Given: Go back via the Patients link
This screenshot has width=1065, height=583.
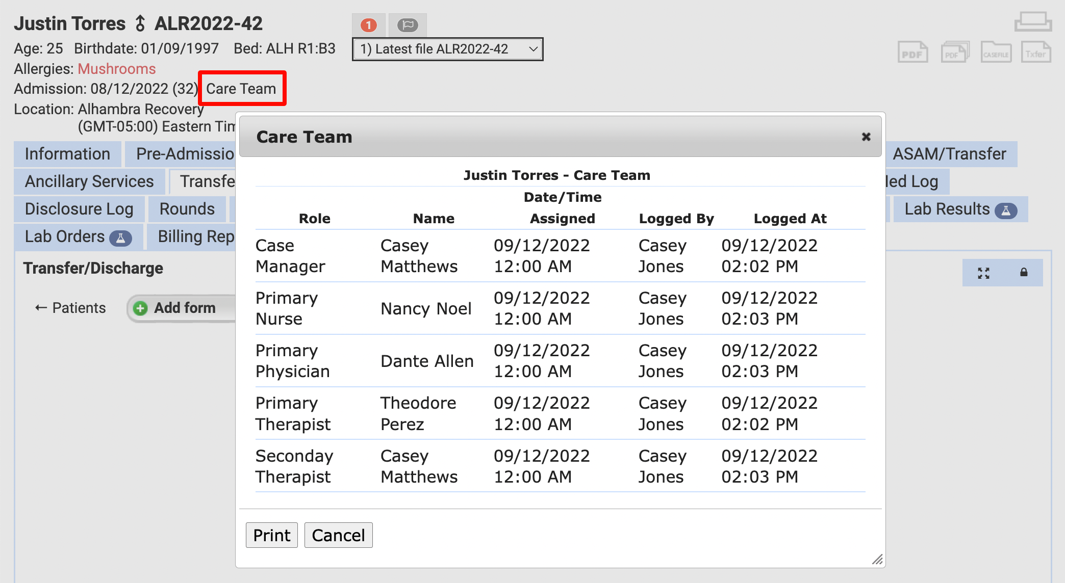Looking at the screenshot, I should click(70, 308).
